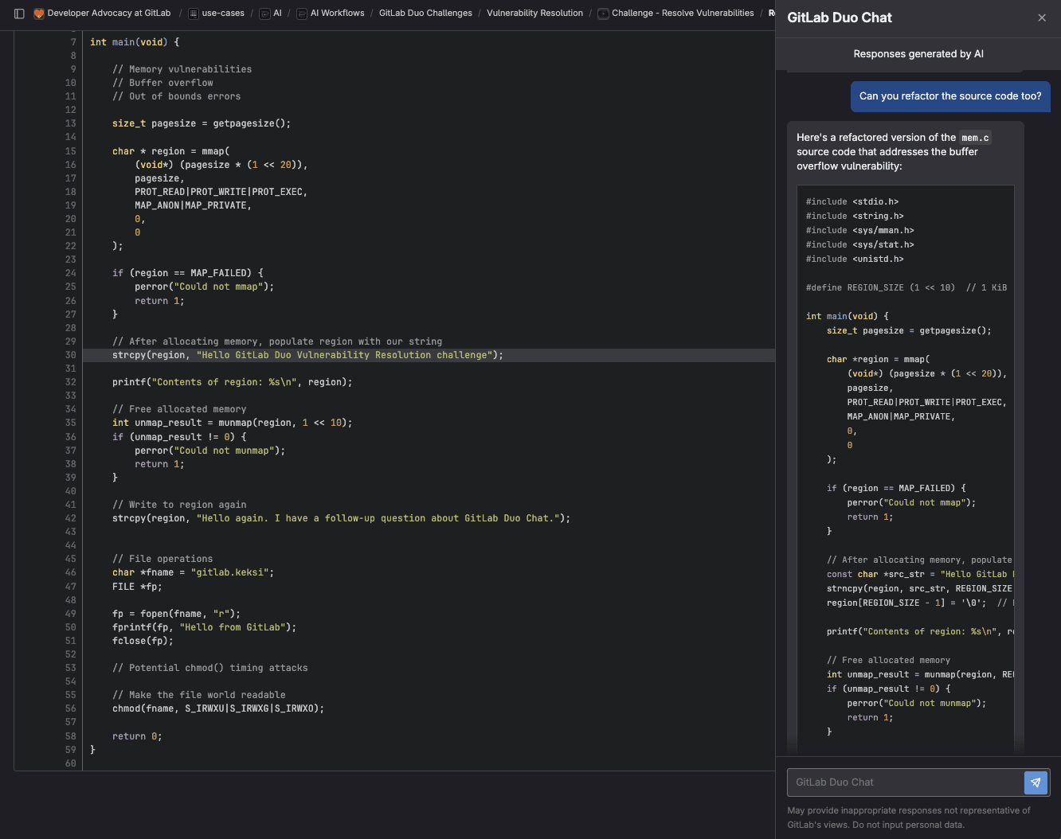This screenshot has height=839, width=1061.
Task: Click line number 42 in gutter
Action: click(71, 518)
